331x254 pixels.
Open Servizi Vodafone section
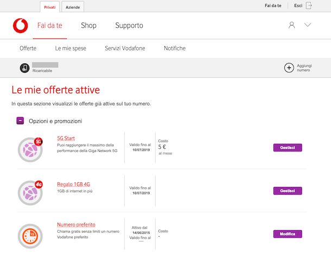pos(125,48)
